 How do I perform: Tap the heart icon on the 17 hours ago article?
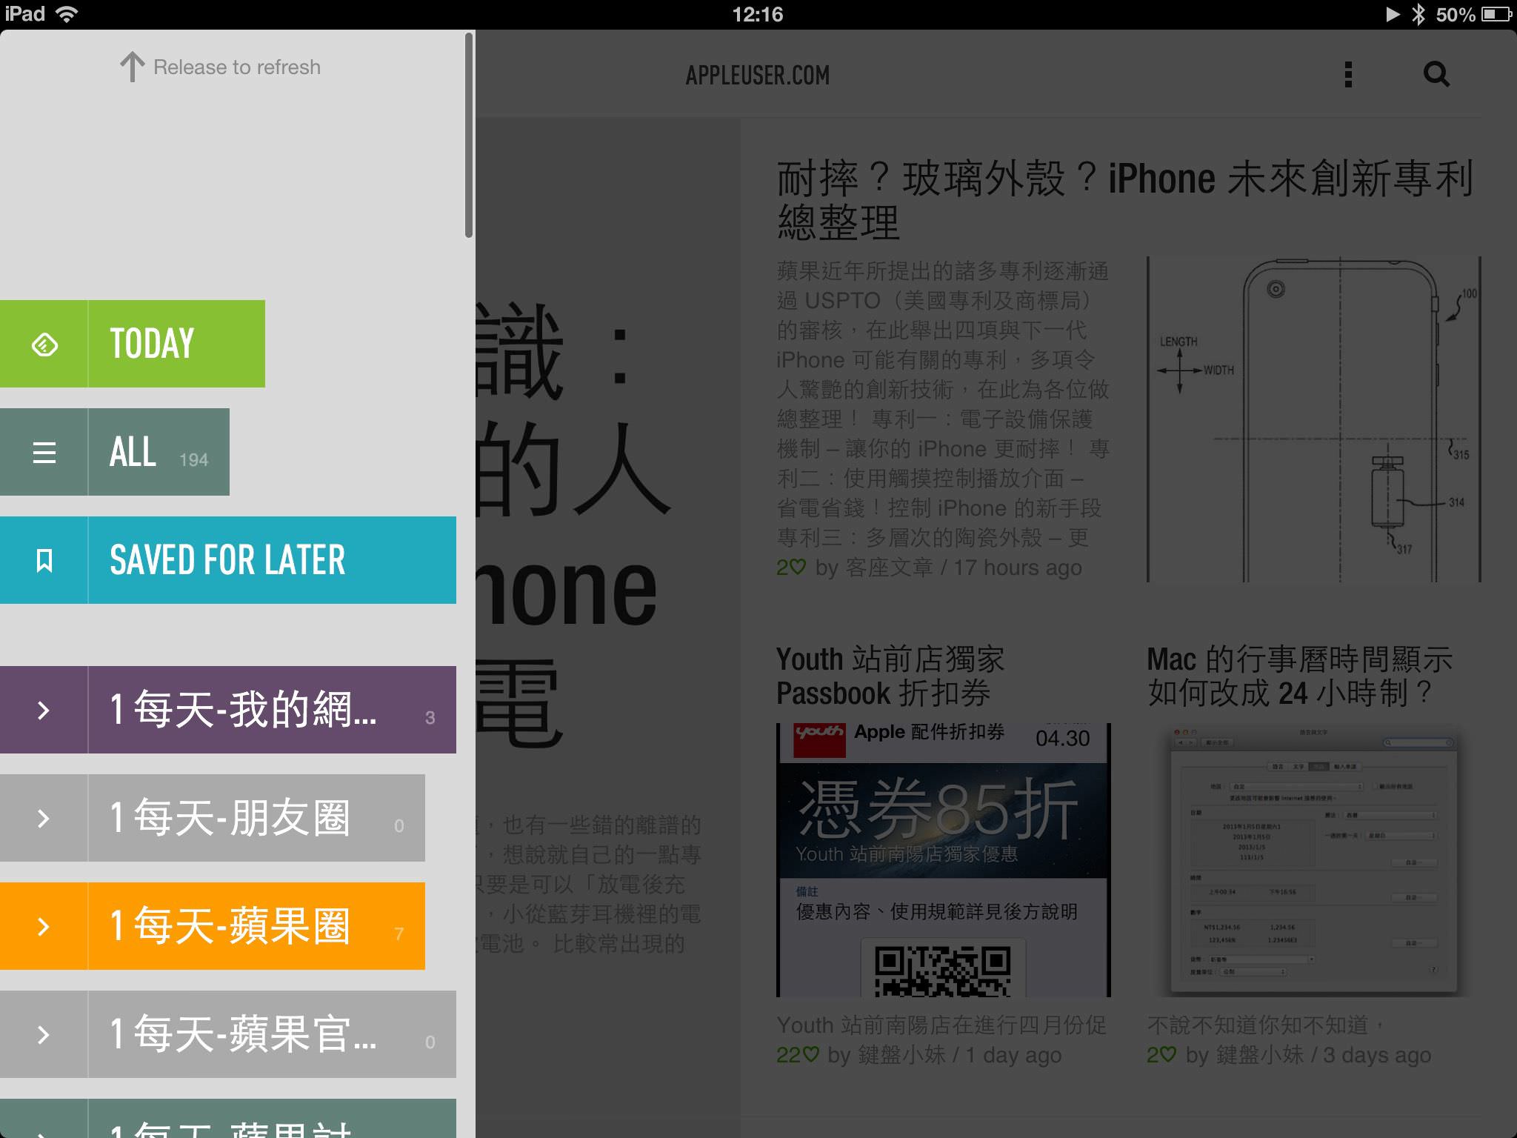(797, 568)
